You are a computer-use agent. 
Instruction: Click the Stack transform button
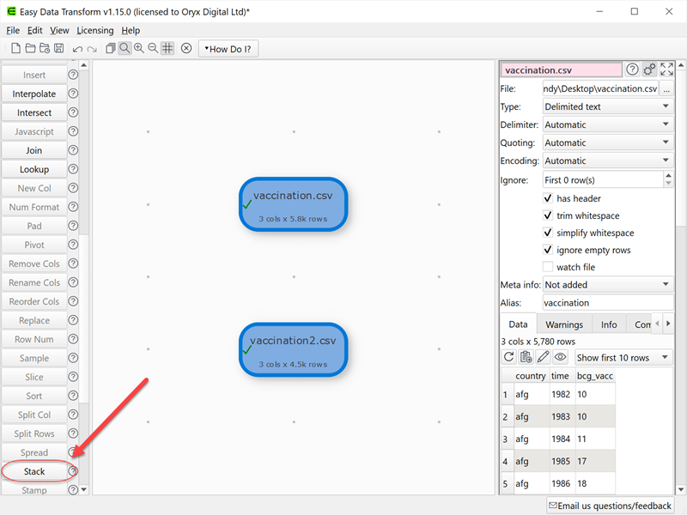tap(33, 471)
